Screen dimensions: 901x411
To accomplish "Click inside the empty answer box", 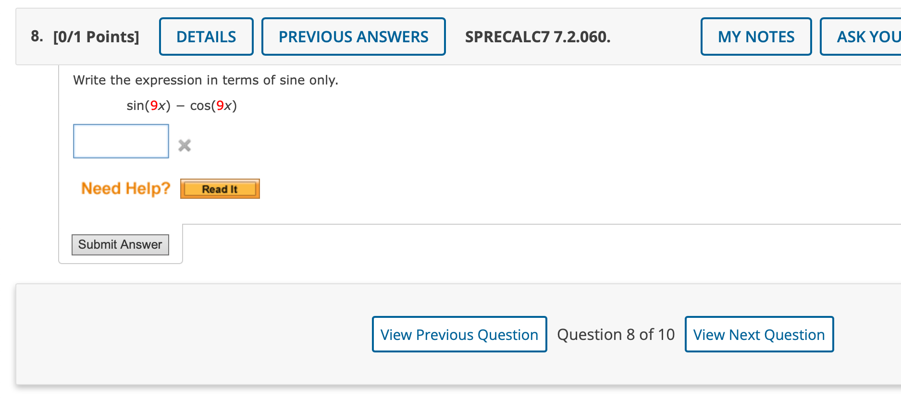I will (121, 141).
